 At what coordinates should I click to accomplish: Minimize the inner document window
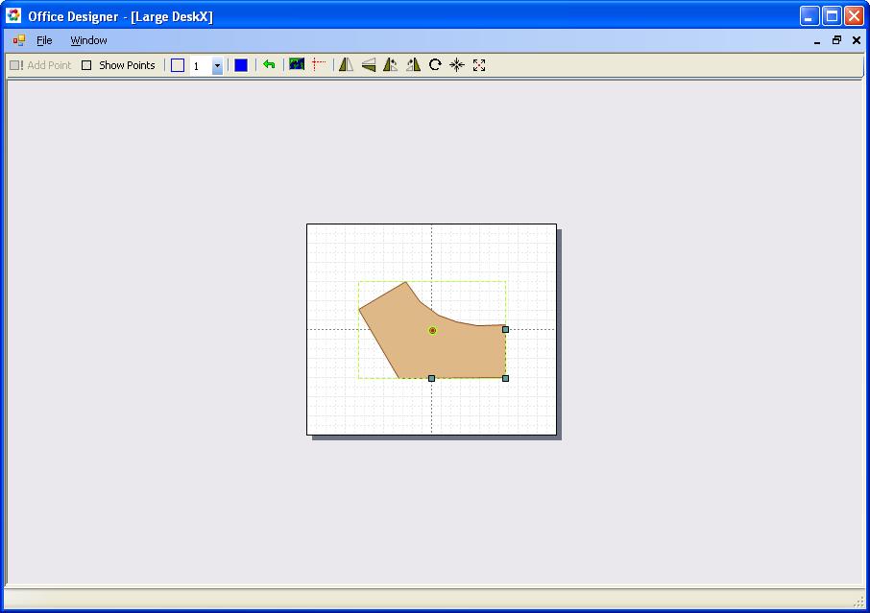[x=817, y=40]
